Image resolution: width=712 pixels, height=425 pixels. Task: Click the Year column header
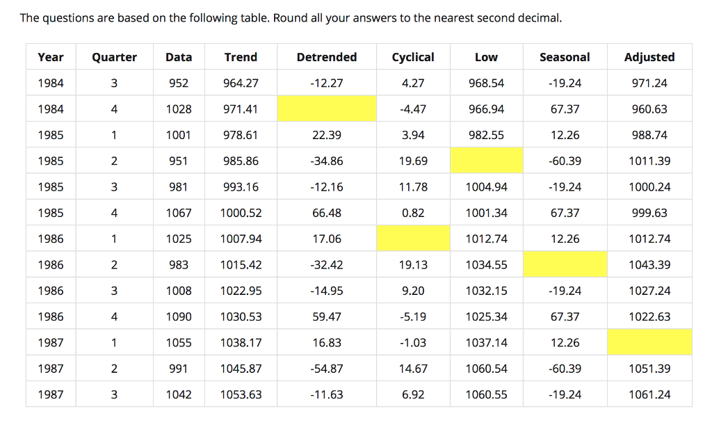(50, 57)
